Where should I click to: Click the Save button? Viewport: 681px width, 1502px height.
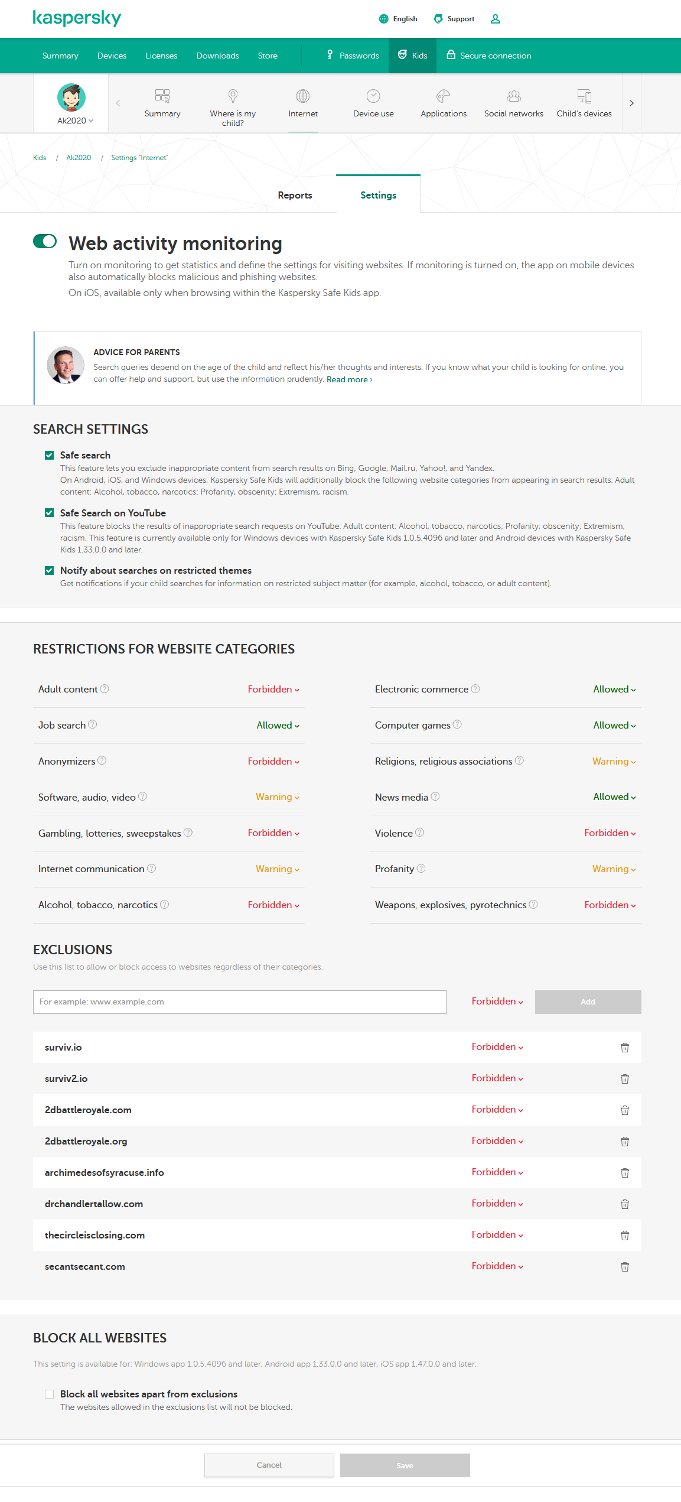pos(405,1465)
